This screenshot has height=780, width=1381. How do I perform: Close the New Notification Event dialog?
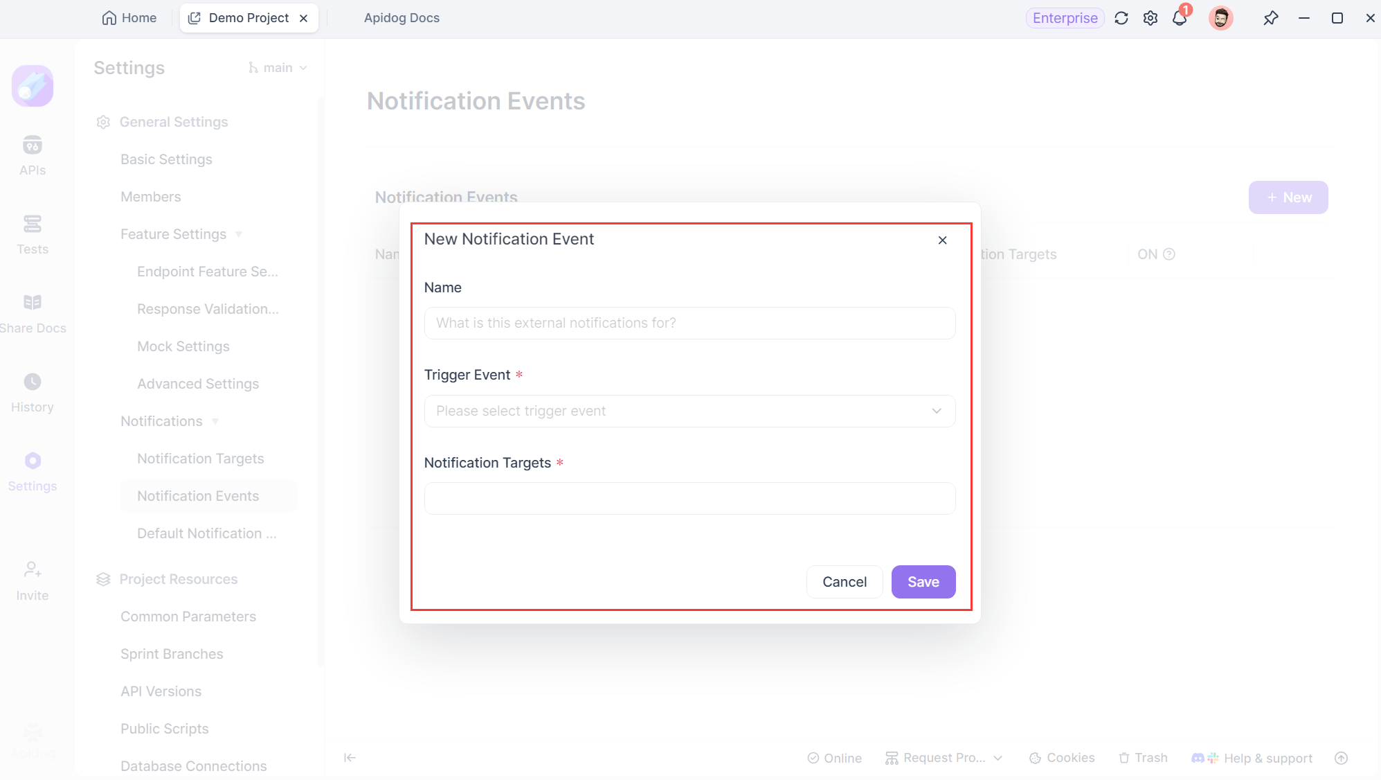(x=942, y=240)
